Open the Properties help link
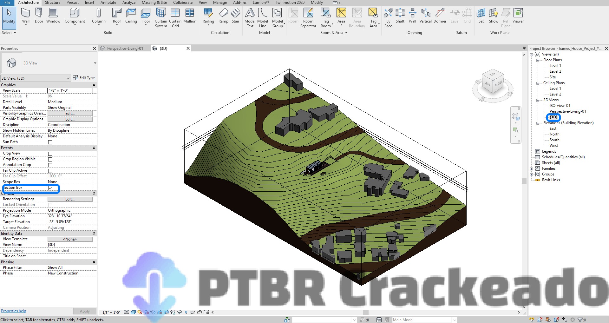 coord(14,311)
